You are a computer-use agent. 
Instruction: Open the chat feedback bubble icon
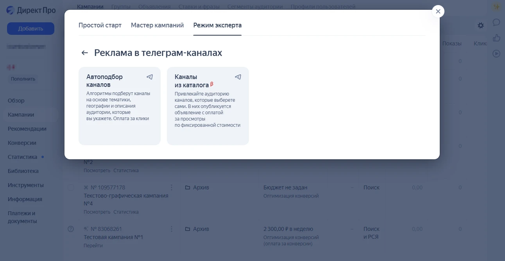pyautogui.click(x=496, y=23)
